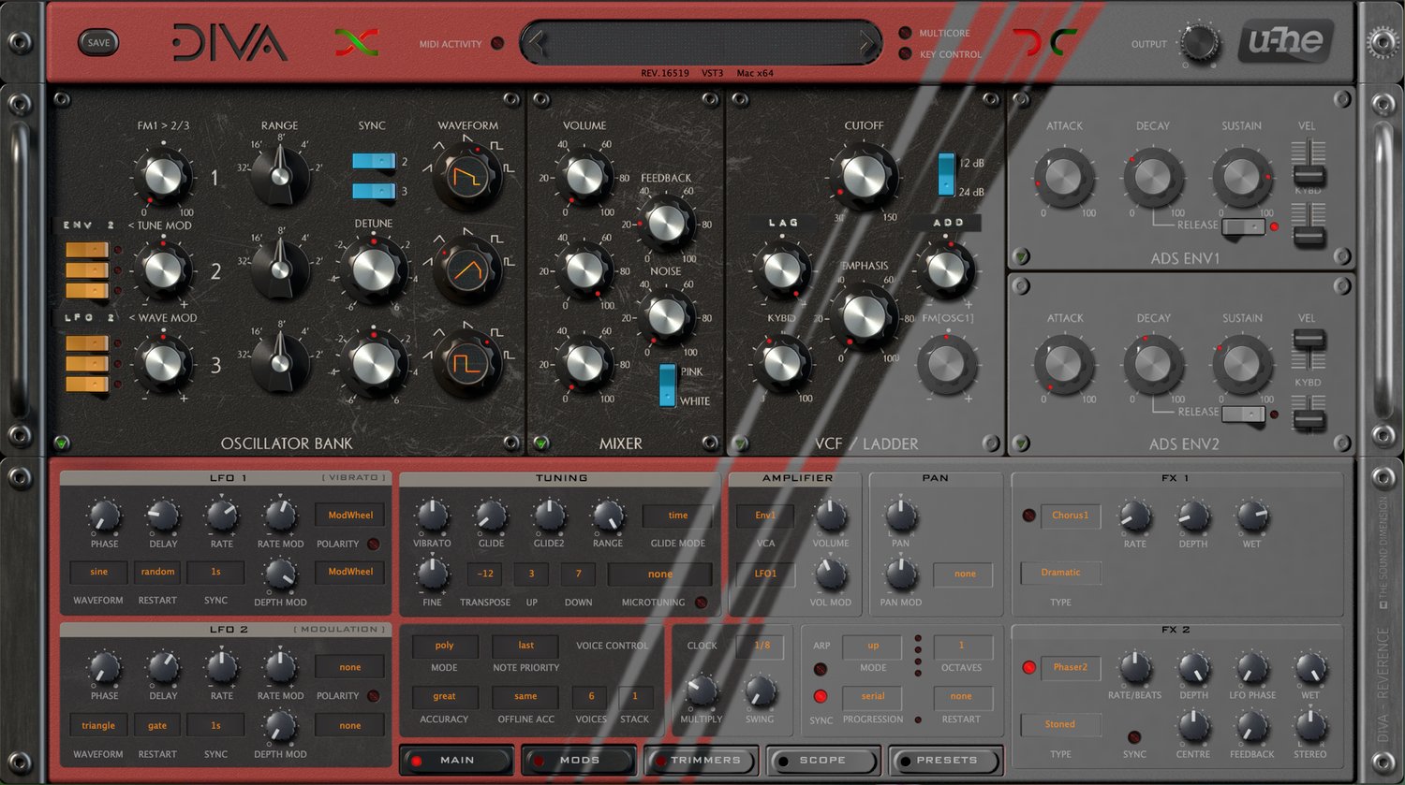1405x785 pixels.
Task: Click the transpose value -12
Action: click(485, 574)
